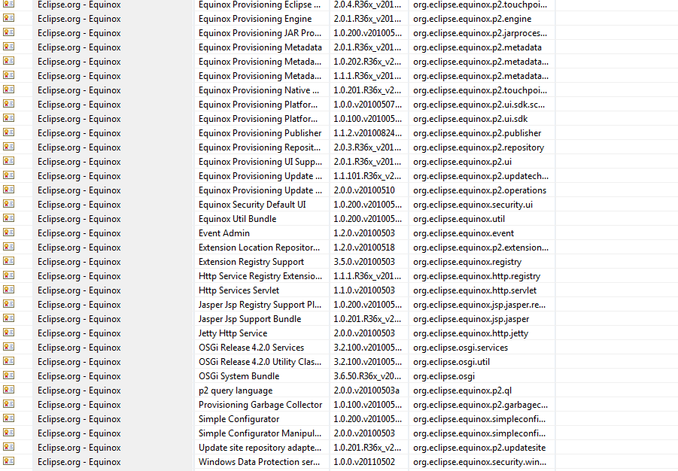Click plug-in id 'org.eclipse.equinox.http.registry'

click(x=476, y=275)
